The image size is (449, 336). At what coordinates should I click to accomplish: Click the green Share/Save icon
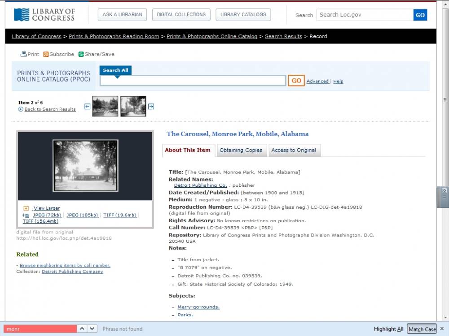pos(81,54)
